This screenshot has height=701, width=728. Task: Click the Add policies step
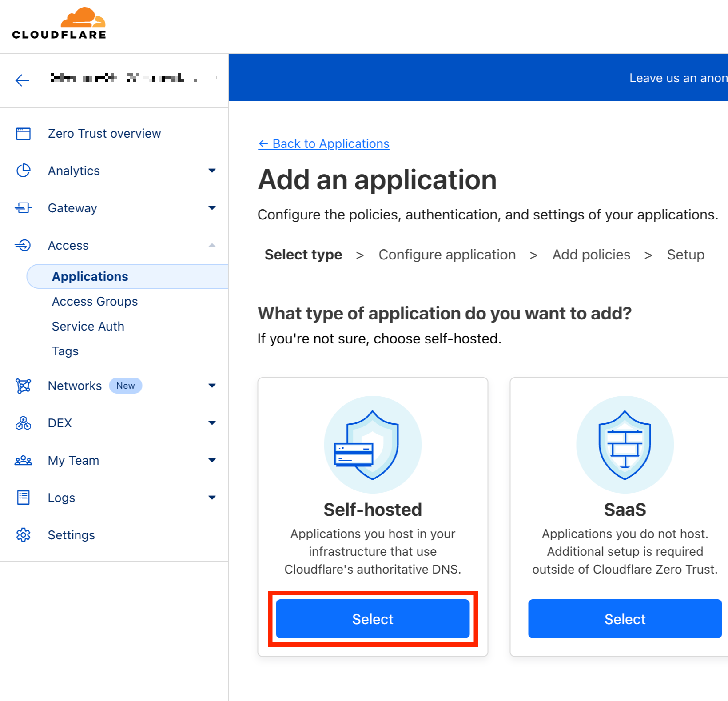591,255
